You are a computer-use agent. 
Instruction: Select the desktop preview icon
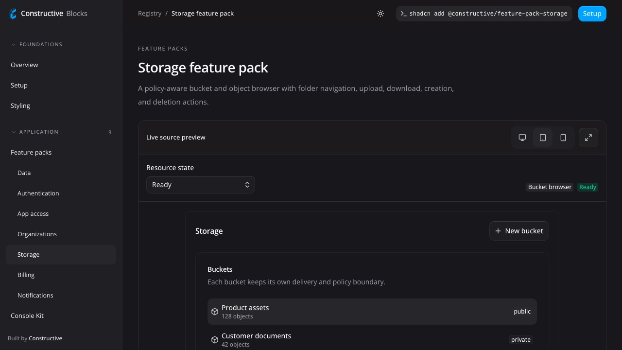(x=522, y=138)
